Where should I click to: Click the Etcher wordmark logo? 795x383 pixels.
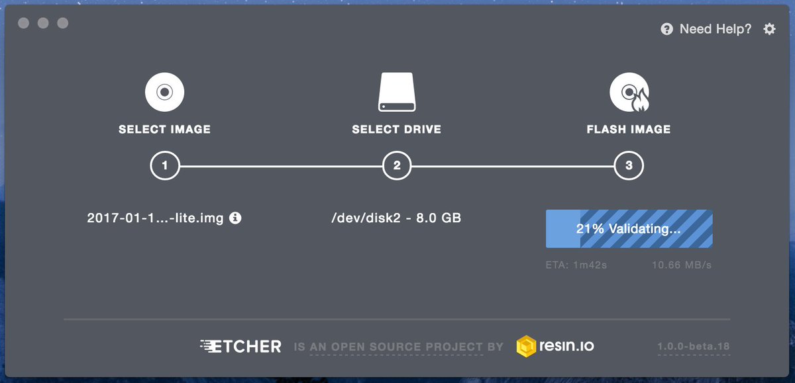[241, 346]
